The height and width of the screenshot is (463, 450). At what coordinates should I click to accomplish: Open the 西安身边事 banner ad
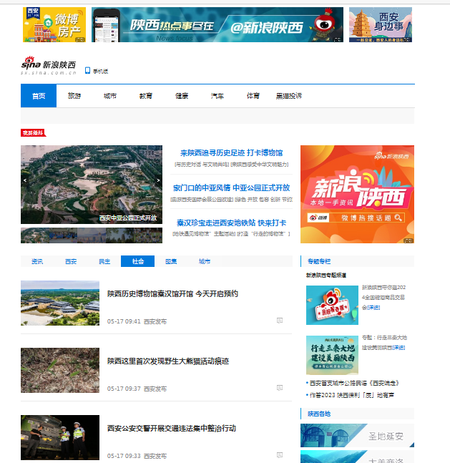pos(381,24)
